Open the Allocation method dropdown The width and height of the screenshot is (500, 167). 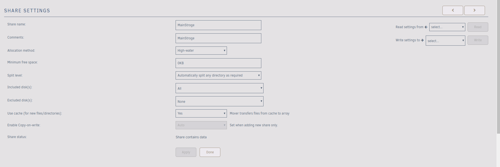[x=201, y=51]
